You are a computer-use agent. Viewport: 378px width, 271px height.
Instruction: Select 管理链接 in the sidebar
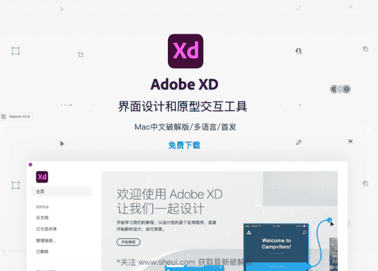(46, 241)
